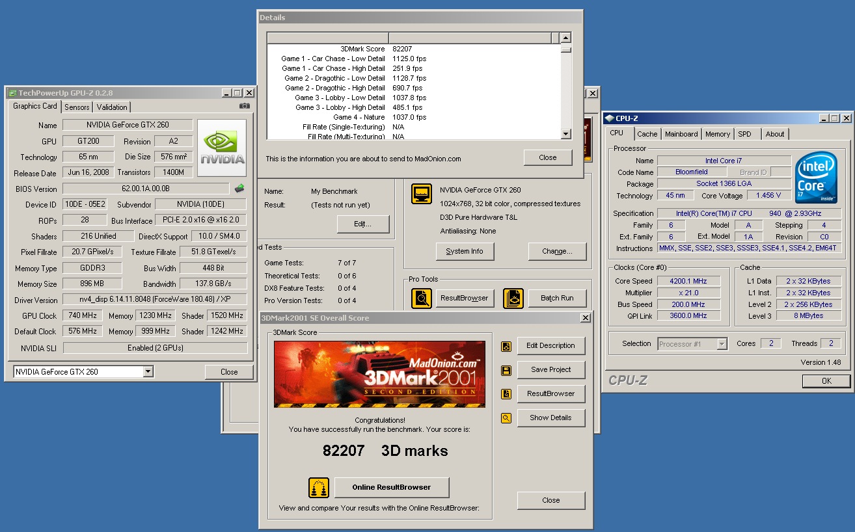
Task: Click the GPU Clock 740 MHz field
Action: pos(82,315)
